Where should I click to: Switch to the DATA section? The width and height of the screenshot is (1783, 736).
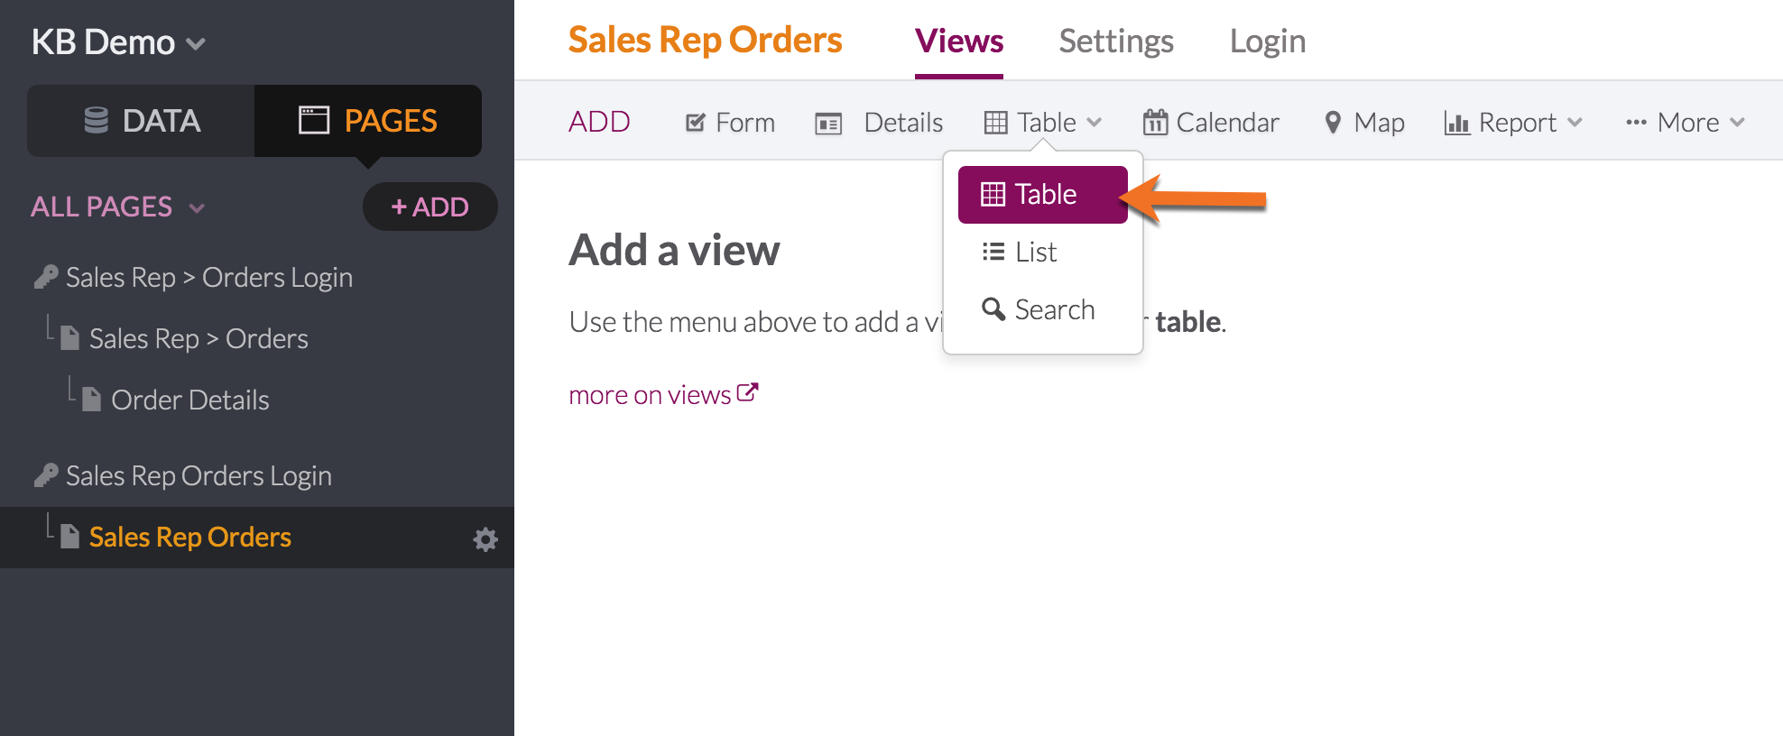[x=142, y=121]
